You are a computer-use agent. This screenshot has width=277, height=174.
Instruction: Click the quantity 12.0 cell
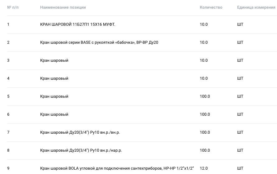click(x=204, y=168)
